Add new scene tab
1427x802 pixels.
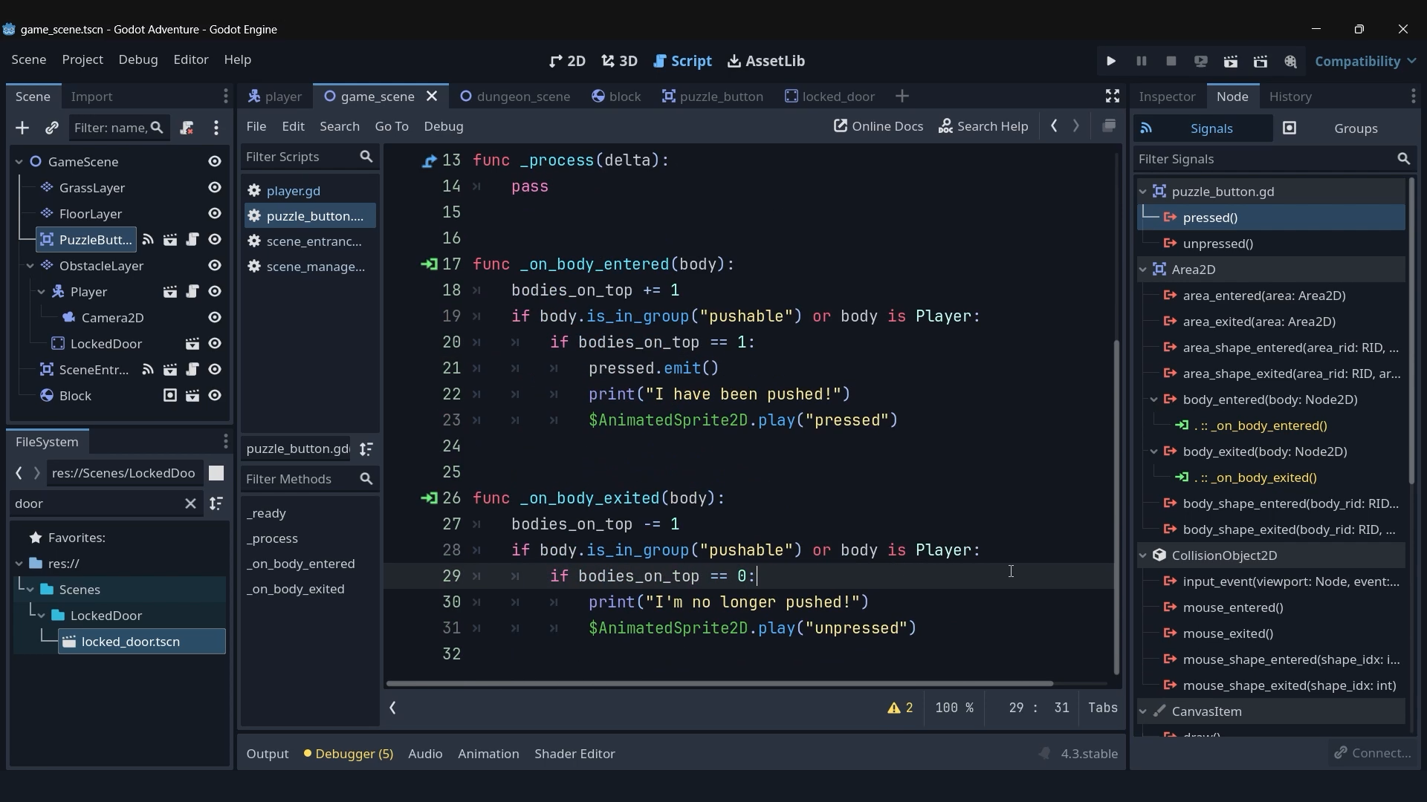902,96
